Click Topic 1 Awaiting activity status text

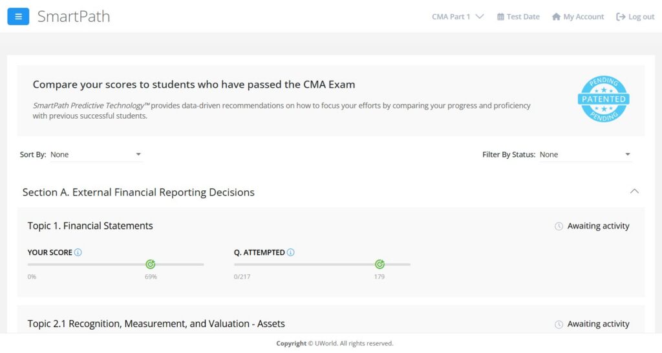point(598,227)
